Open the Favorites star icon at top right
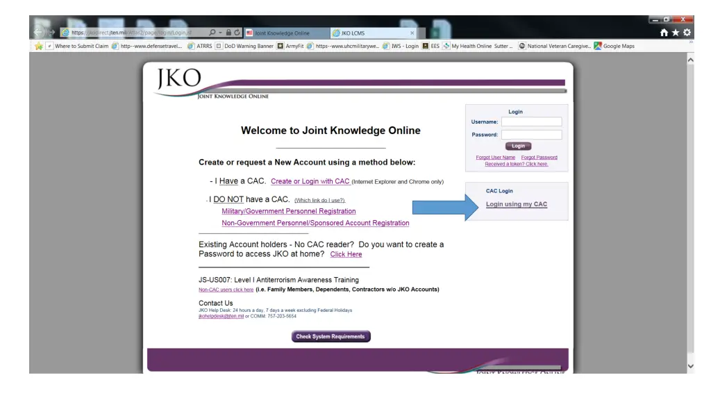711x400 pixels. coord(676,33)
